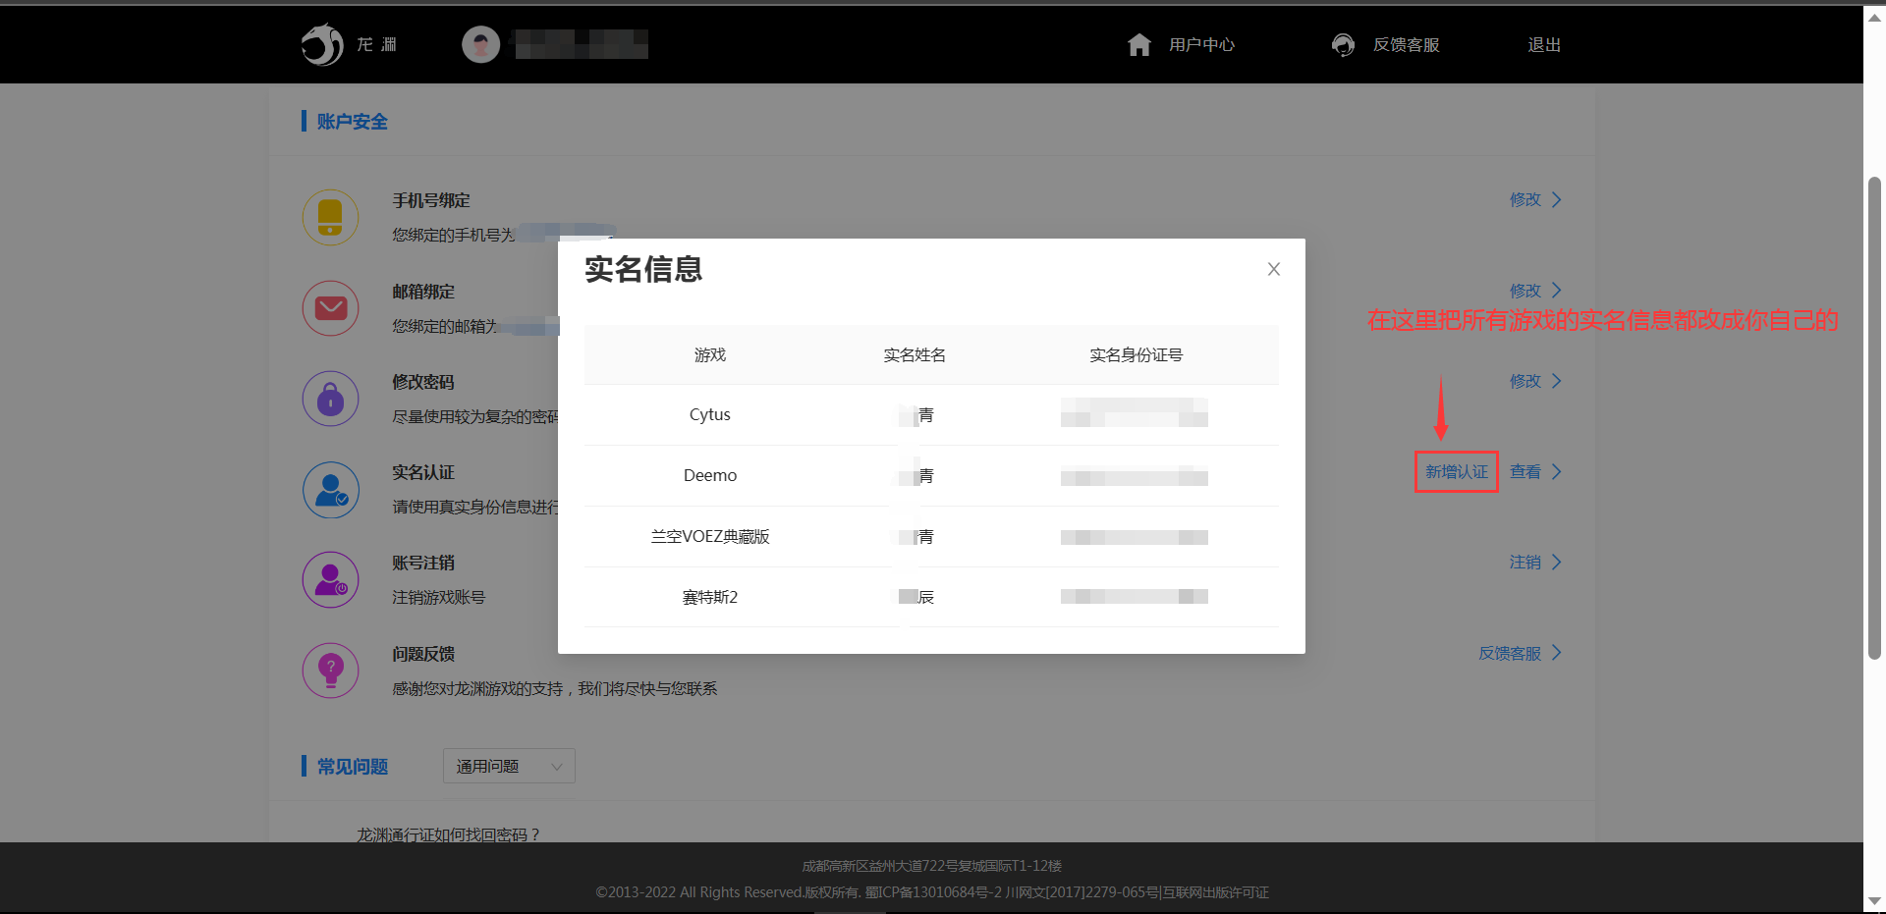The height and width of the screenshot is (914, 1886).
Task: Click the chevron beside 查看
Action: pyautogui.click(x=1557, y=472)
